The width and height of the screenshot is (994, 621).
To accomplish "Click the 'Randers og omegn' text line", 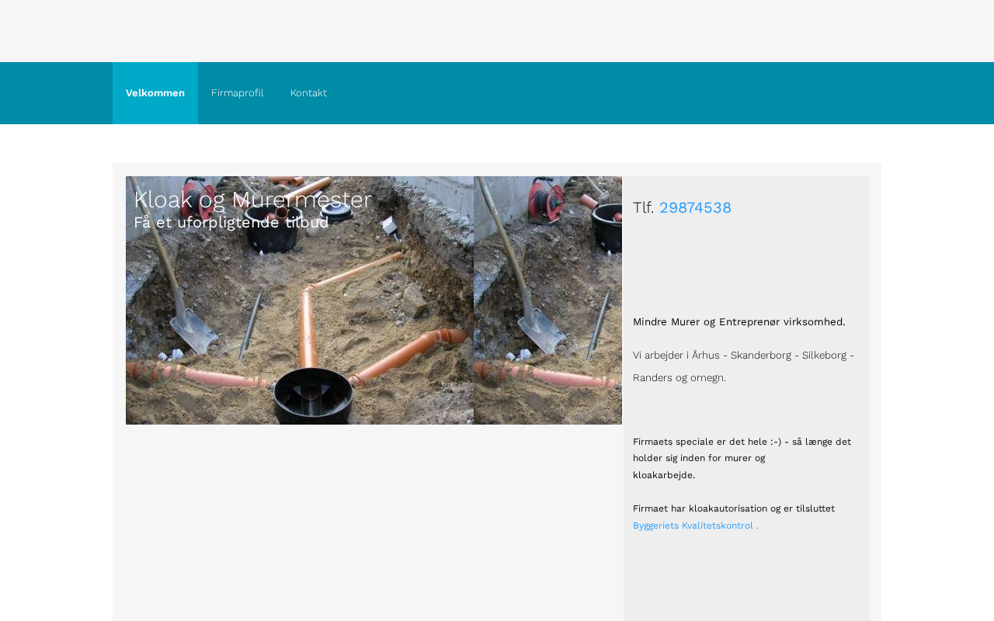I will (679, 378).
